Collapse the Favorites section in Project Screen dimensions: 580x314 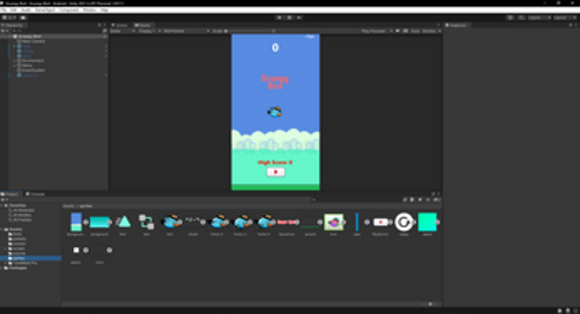(2, 205)
